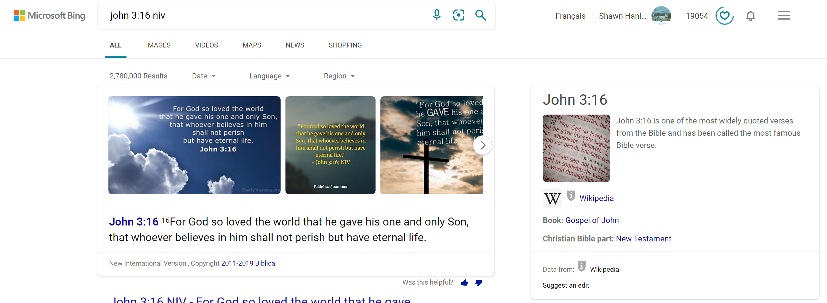Viewport: 827px width, 303px height.
Task: Switch to the IMAGES tab
Action: coord(158,45)
